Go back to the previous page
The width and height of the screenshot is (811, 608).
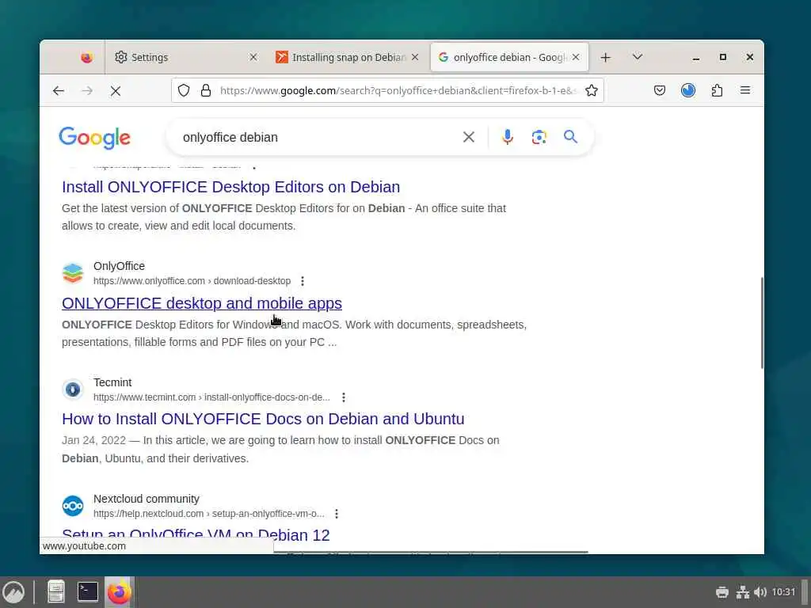pyautogui.click(x=59, y=91)
